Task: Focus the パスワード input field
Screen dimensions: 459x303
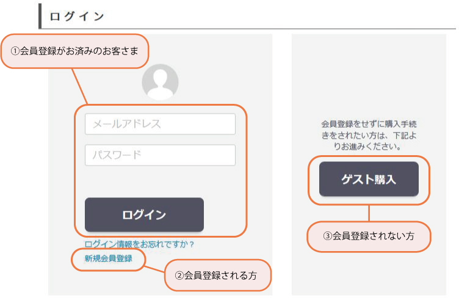Action: click(x=160, y=155)
